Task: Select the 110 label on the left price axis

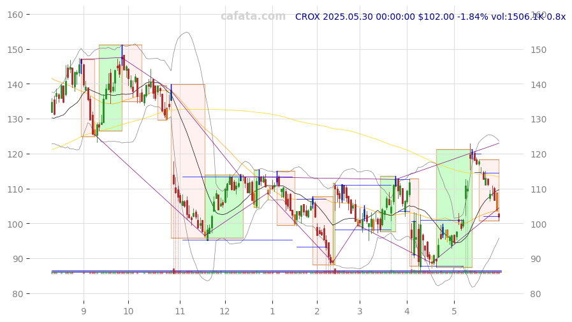Action: [15, 189]
